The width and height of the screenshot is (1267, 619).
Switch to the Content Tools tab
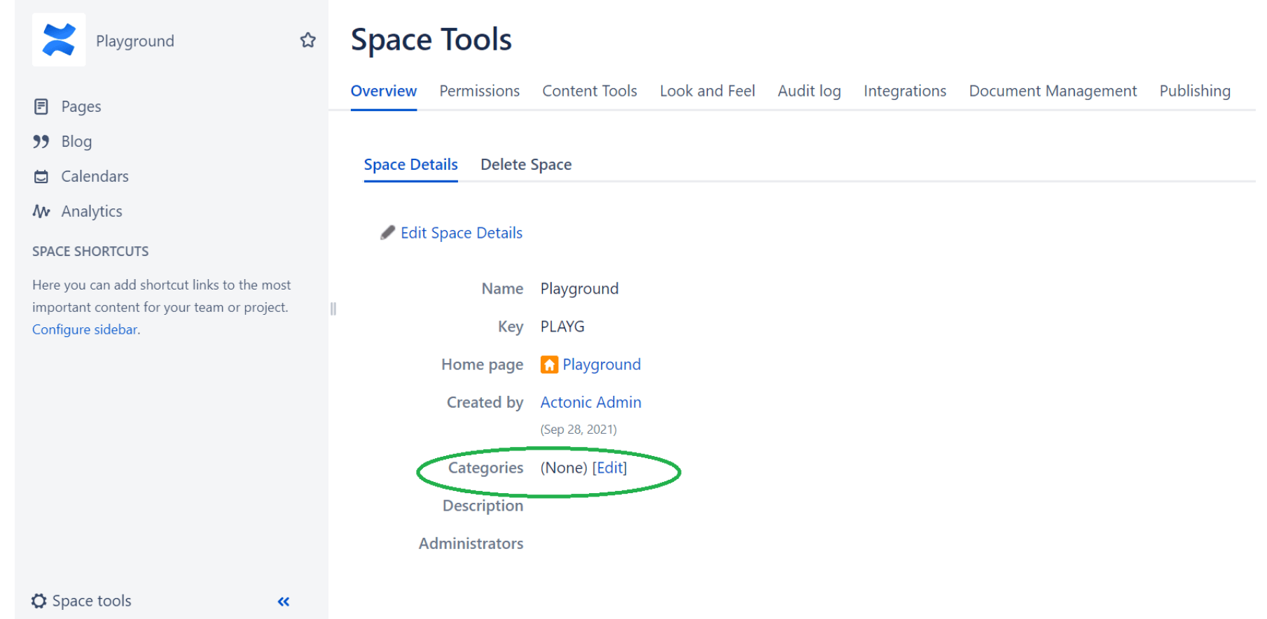(590, 91)
